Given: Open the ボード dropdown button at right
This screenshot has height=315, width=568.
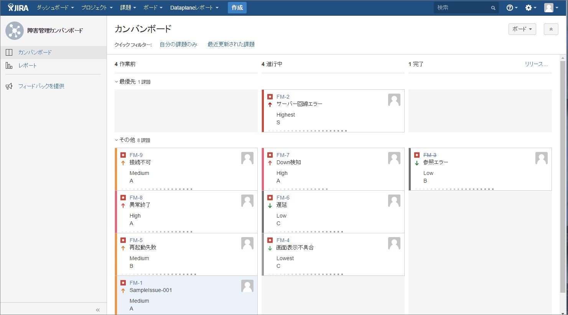Looking at the screenshot, I should 522,29.
